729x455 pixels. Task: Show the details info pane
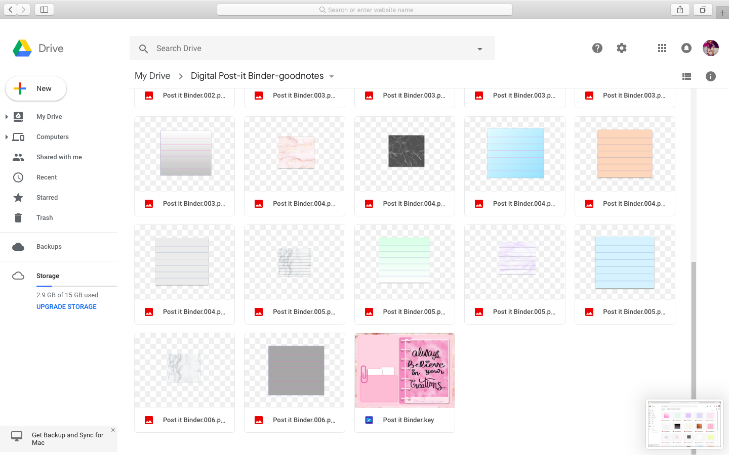(711, 76)
